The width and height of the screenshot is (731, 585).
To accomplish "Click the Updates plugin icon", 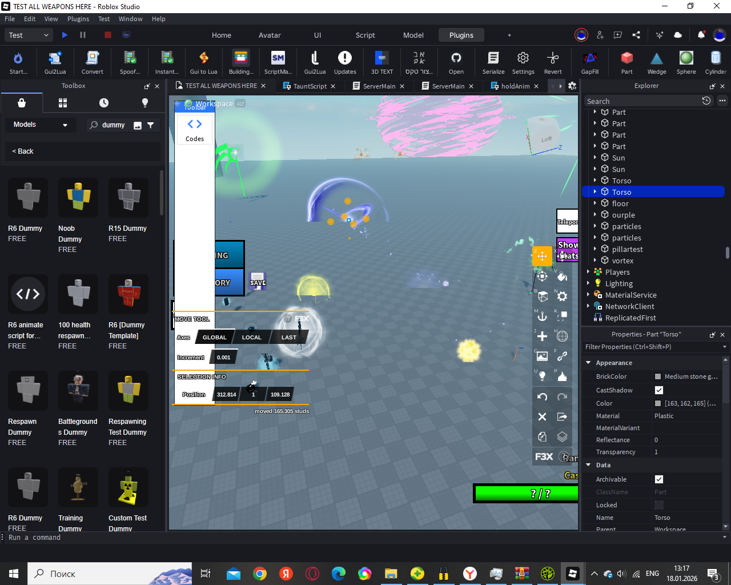I will click(x=345, y=62).
